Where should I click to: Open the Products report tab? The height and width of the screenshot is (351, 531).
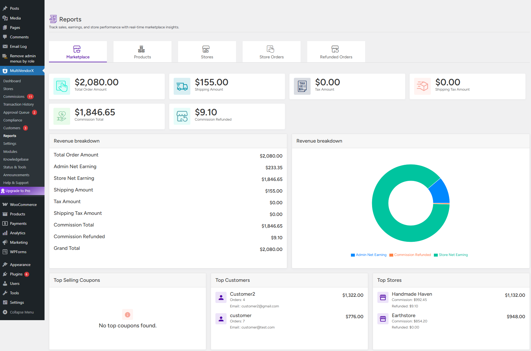click(142, 52)
